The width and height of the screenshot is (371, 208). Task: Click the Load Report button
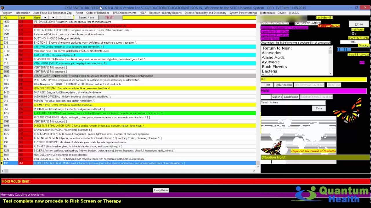tap(291, 97)
